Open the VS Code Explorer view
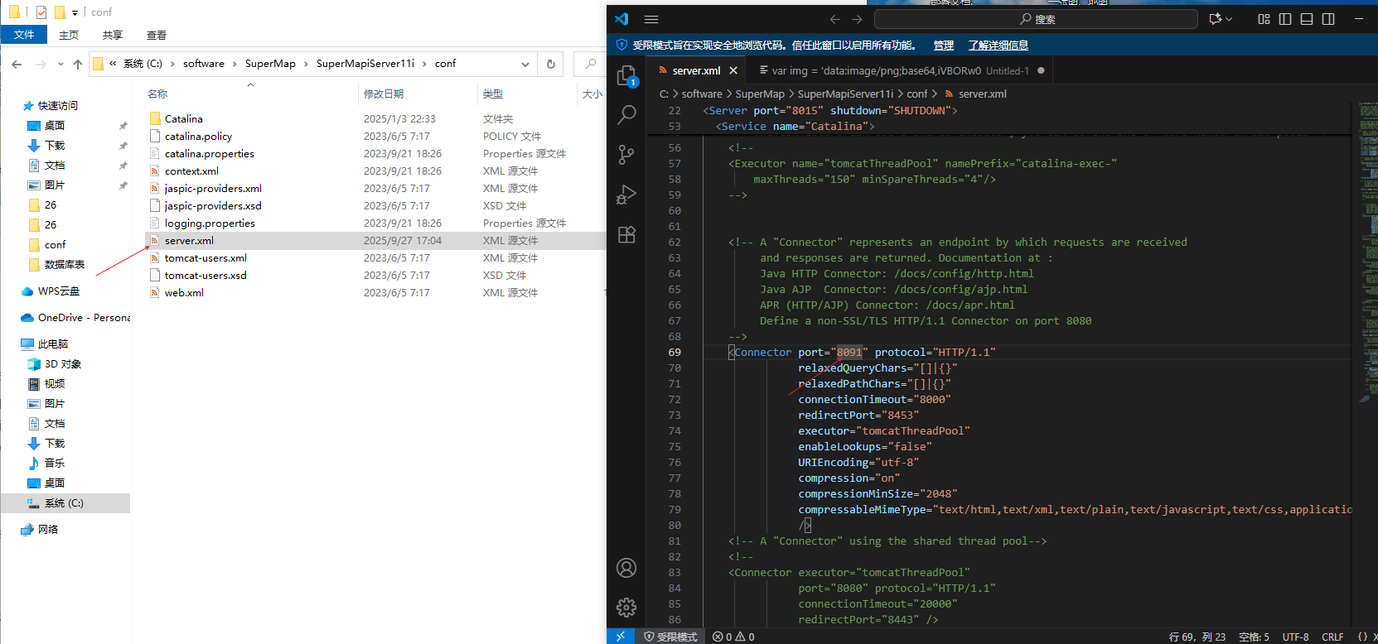 pos(626,75)
